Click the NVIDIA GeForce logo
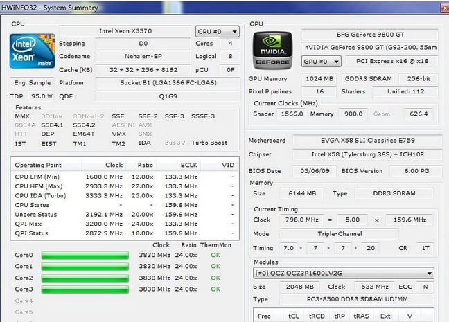Screen dimensions: 449x322 272,51
